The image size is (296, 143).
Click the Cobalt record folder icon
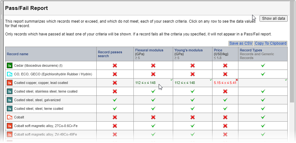click(x=9, y=117)
